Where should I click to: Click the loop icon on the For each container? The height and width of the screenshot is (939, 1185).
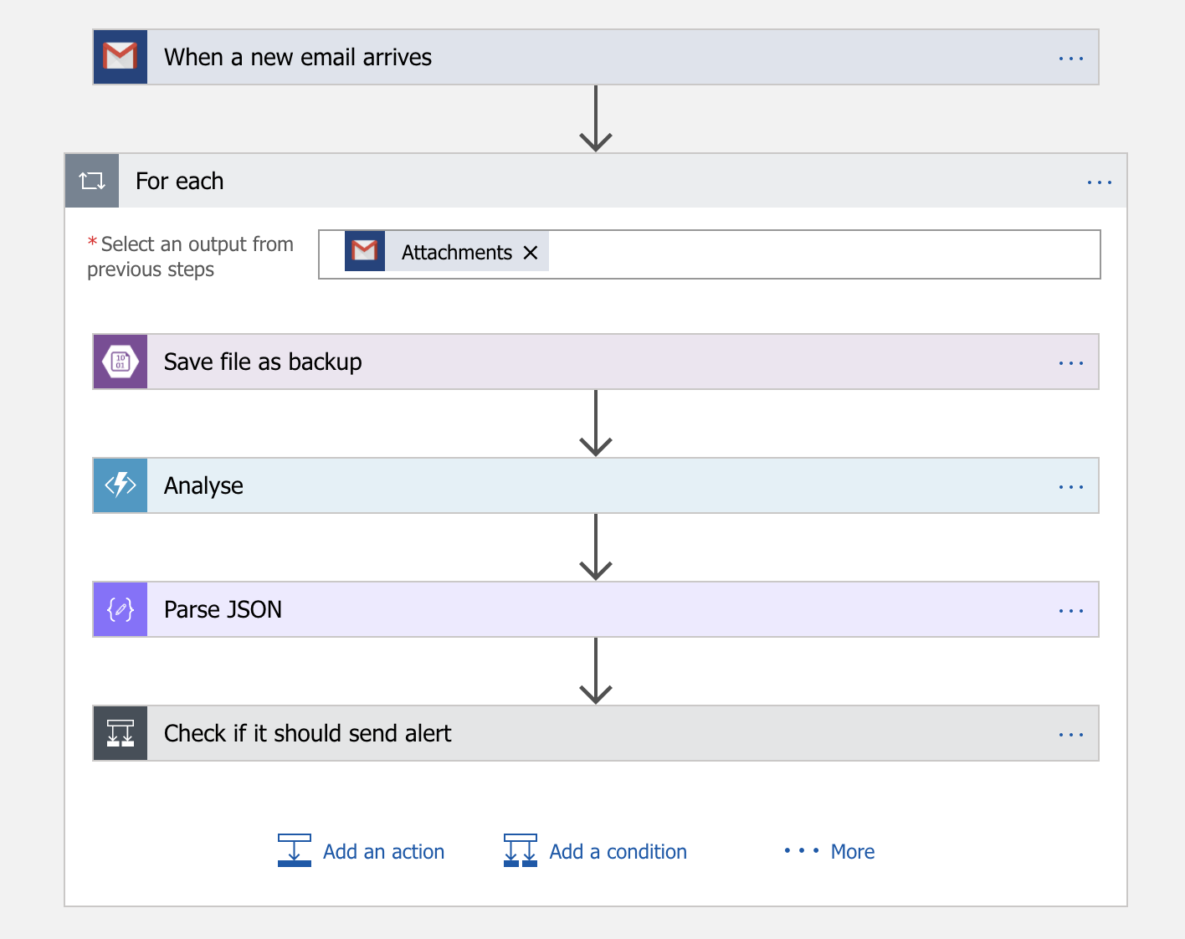92,180
